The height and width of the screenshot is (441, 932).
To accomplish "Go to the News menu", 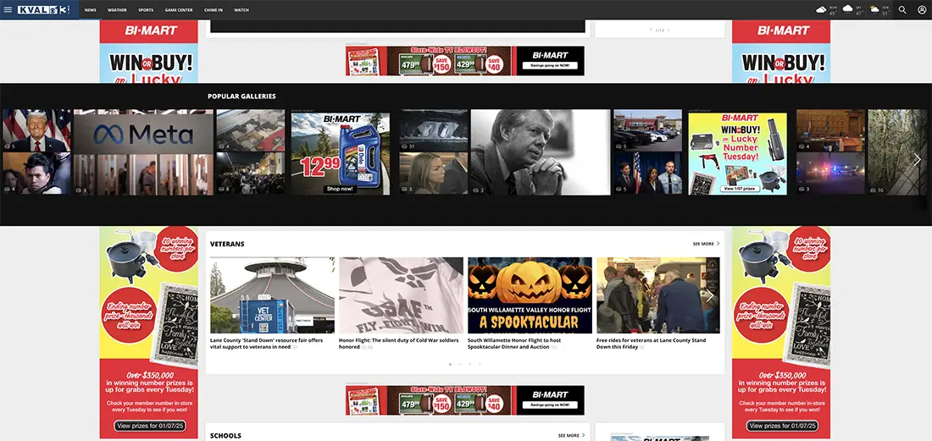I will pos(91,10).
